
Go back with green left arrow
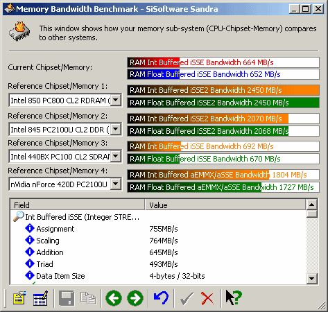pyautogui.click(x=114, y=298)
